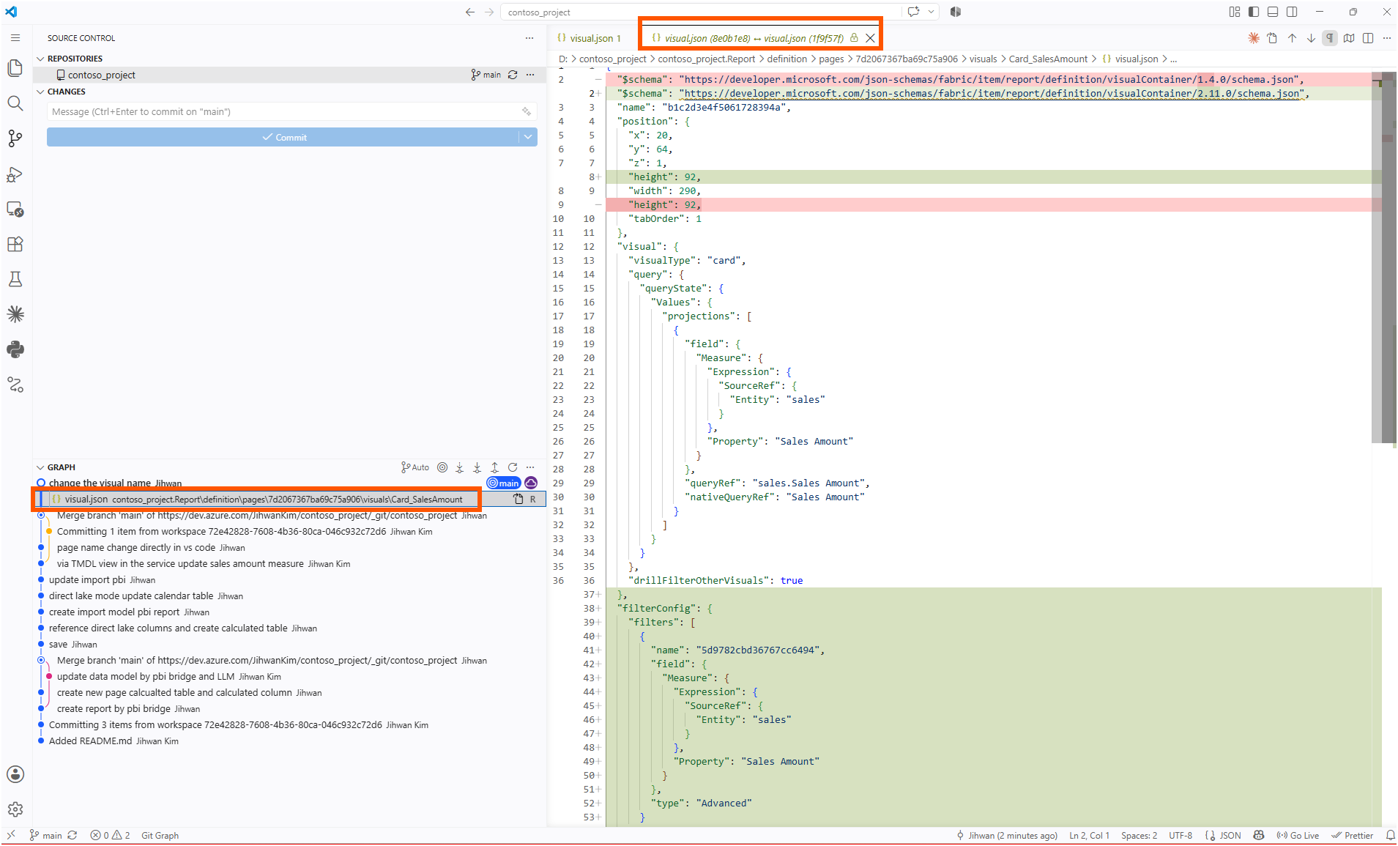This screenshot has width=1398, height=846.
Task: Toggle inline diff view in editor toolbar
Action: point(1368,38)
